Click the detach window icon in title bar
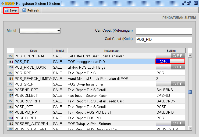The image size is (199, 137). click(x=184, y=3)
